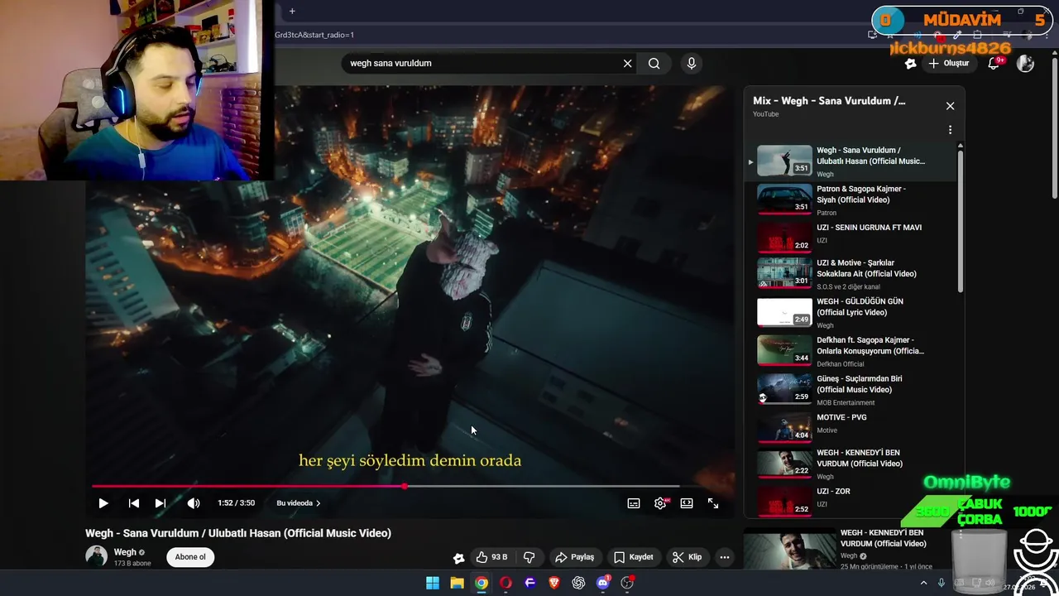Click the magnifier search button
Screen dimensions: 1059x596
pos(654,63)
